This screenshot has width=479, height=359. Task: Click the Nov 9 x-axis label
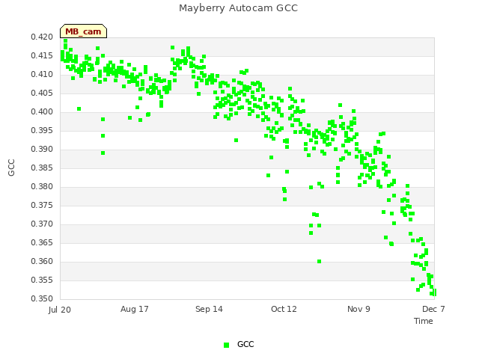point(359,309)
